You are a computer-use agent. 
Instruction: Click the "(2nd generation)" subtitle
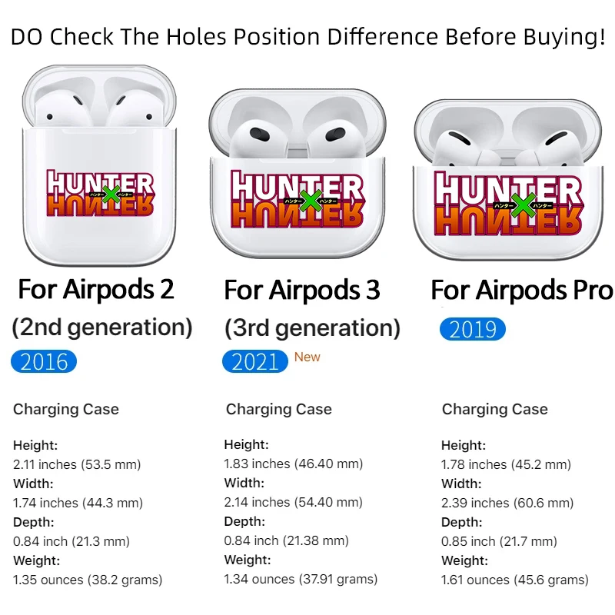tap(102, 327)
